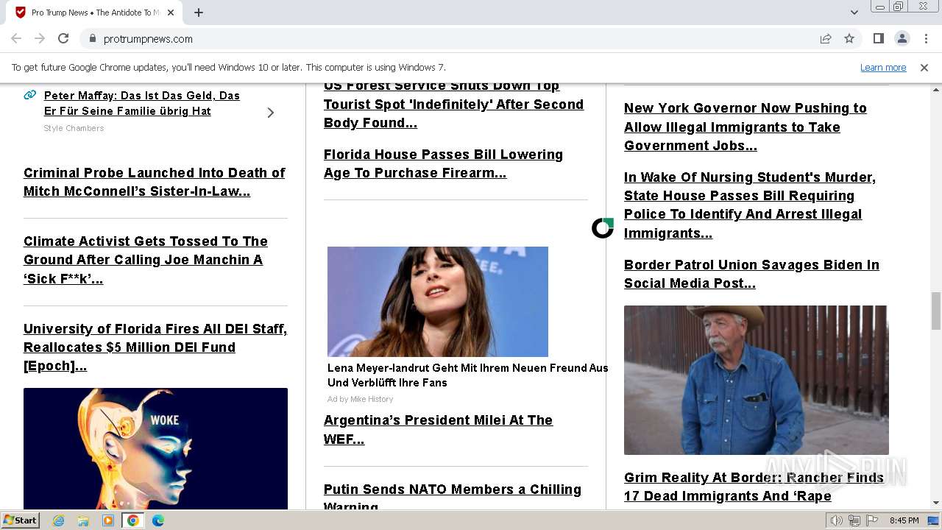Open New York Governor illegal immigrants jobs article

pos(746,127)
